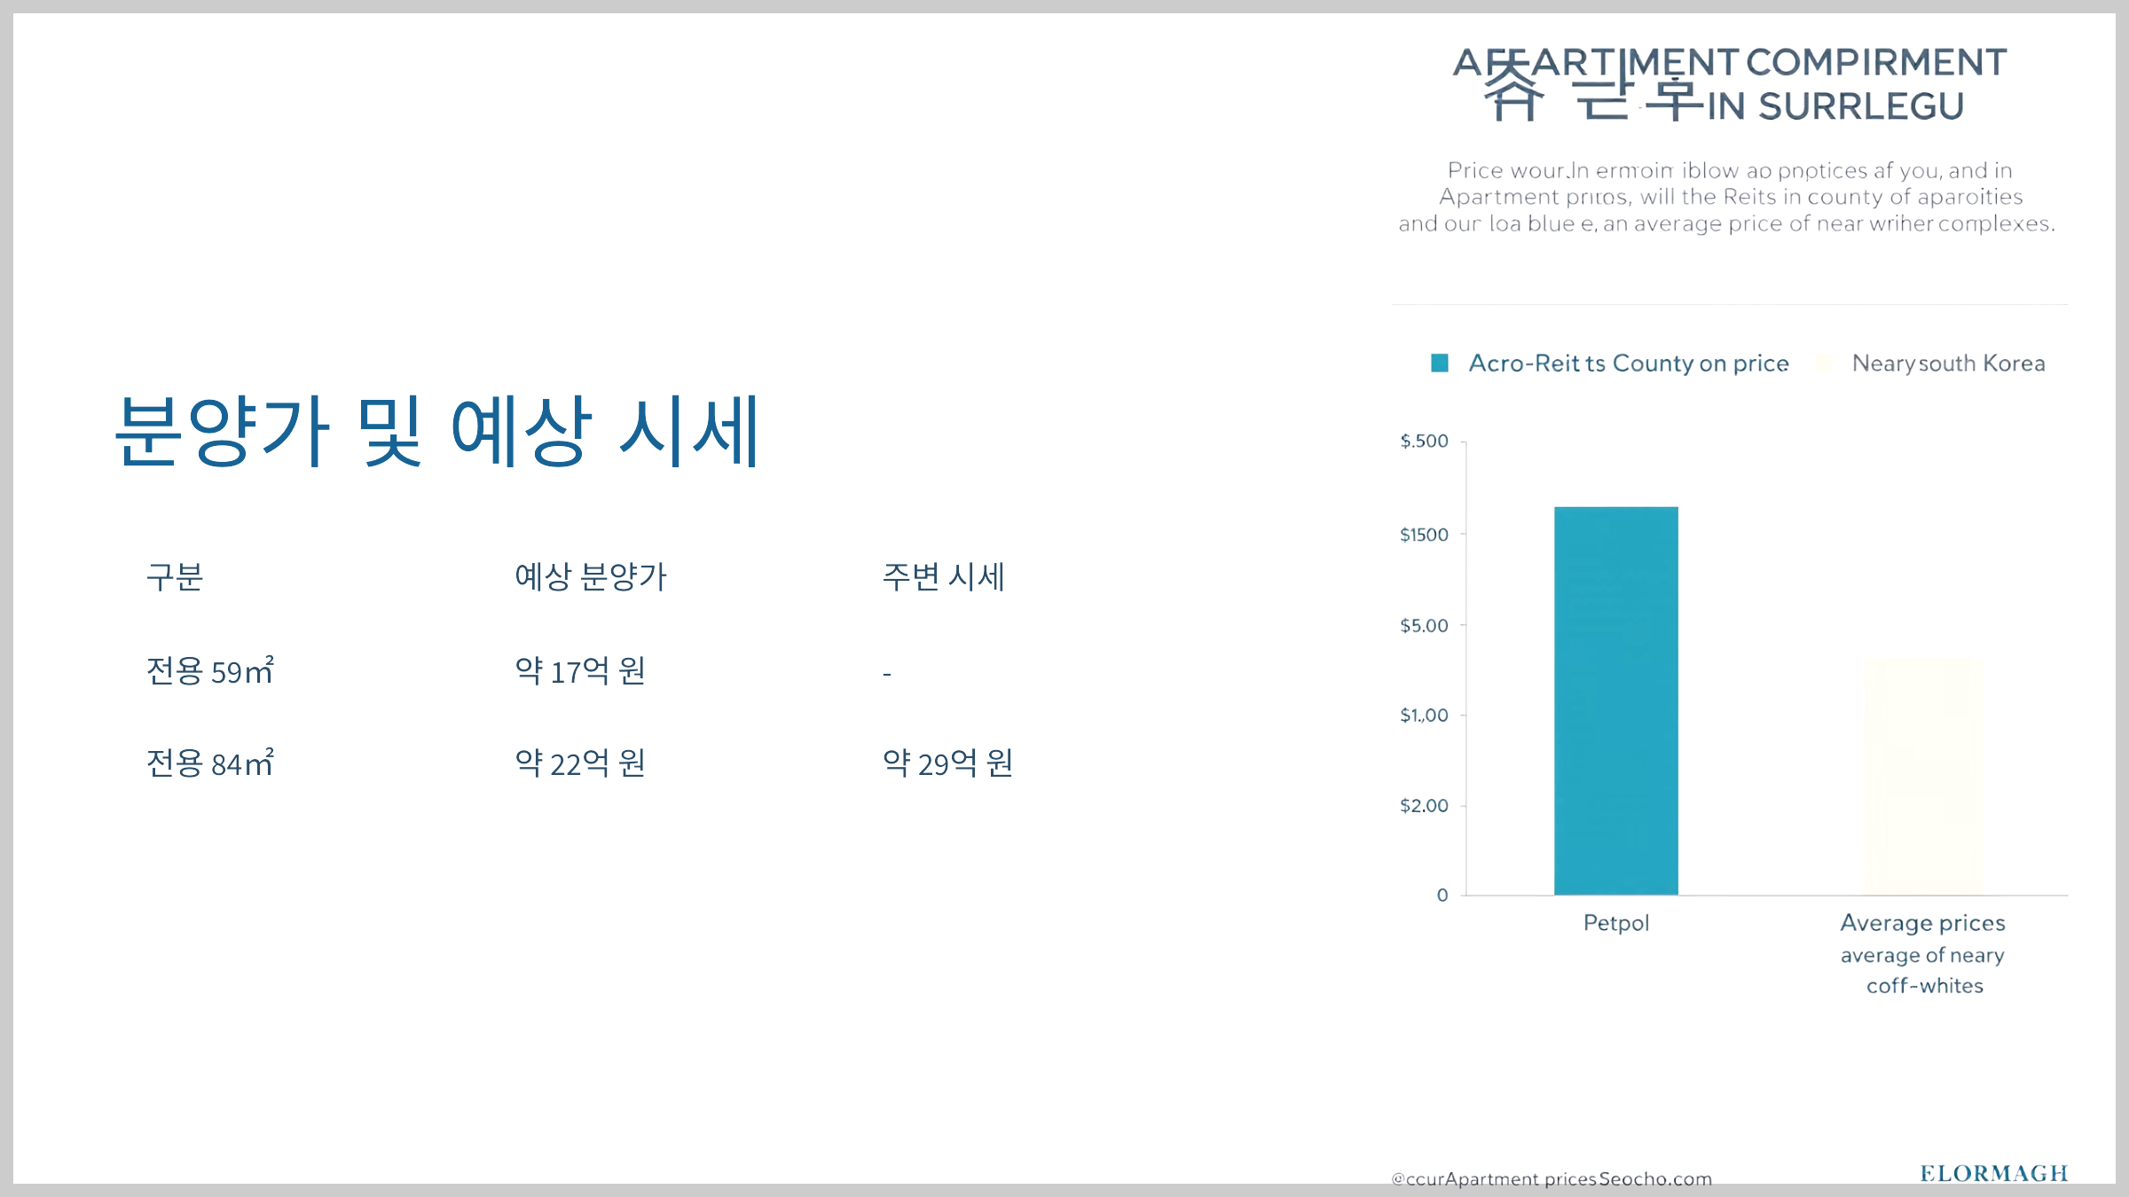Click the teal legend square for Acro-Reit
Viewport: 2129px width, 1197px height.
[x=1439, y=363]
